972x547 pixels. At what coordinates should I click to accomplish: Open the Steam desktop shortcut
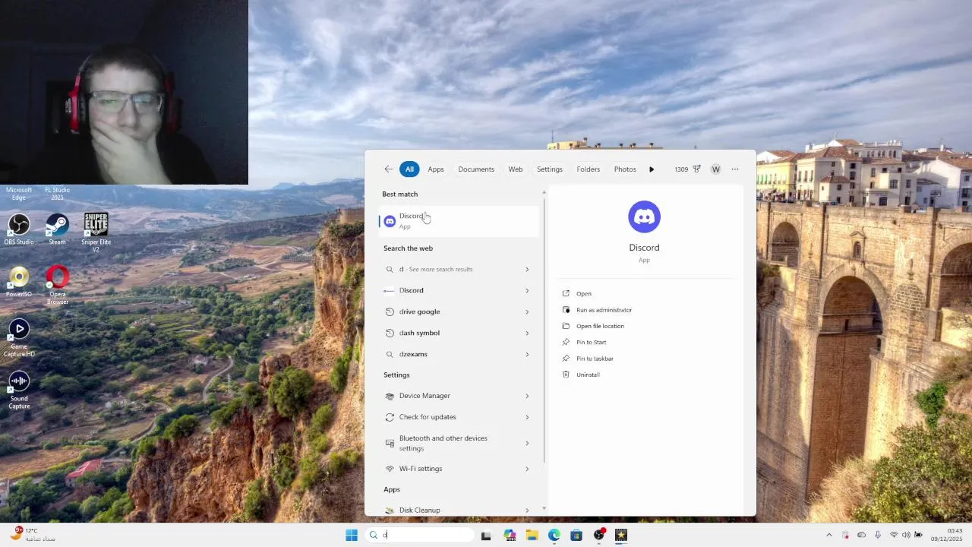coord(57,229)
